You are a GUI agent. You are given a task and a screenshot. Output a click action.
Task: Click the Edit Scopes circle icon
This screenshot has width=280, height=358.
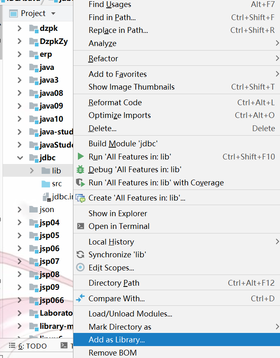[x=80, y=267]
